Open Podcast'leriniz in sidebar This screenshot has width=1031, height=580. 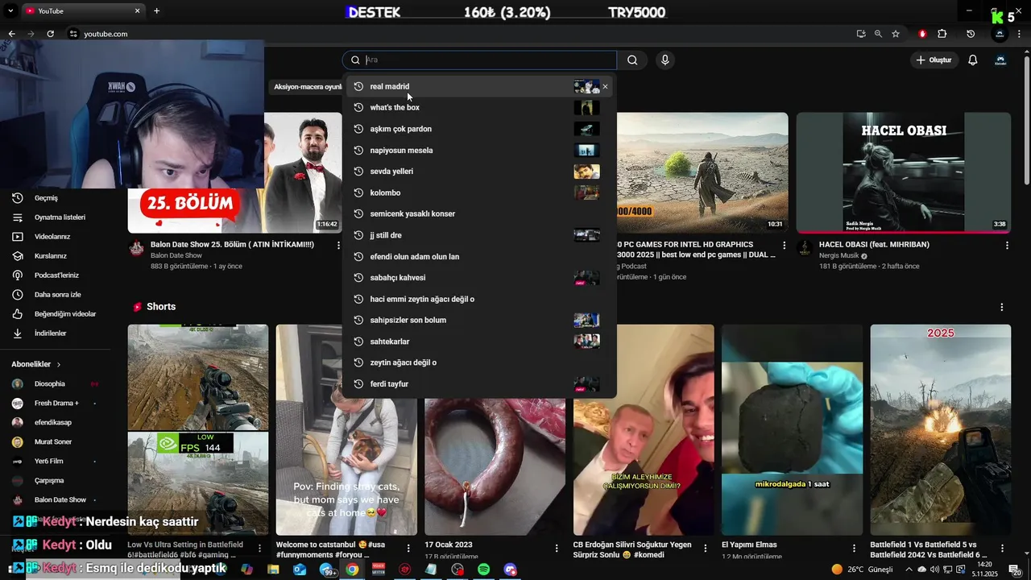point(56,275)
